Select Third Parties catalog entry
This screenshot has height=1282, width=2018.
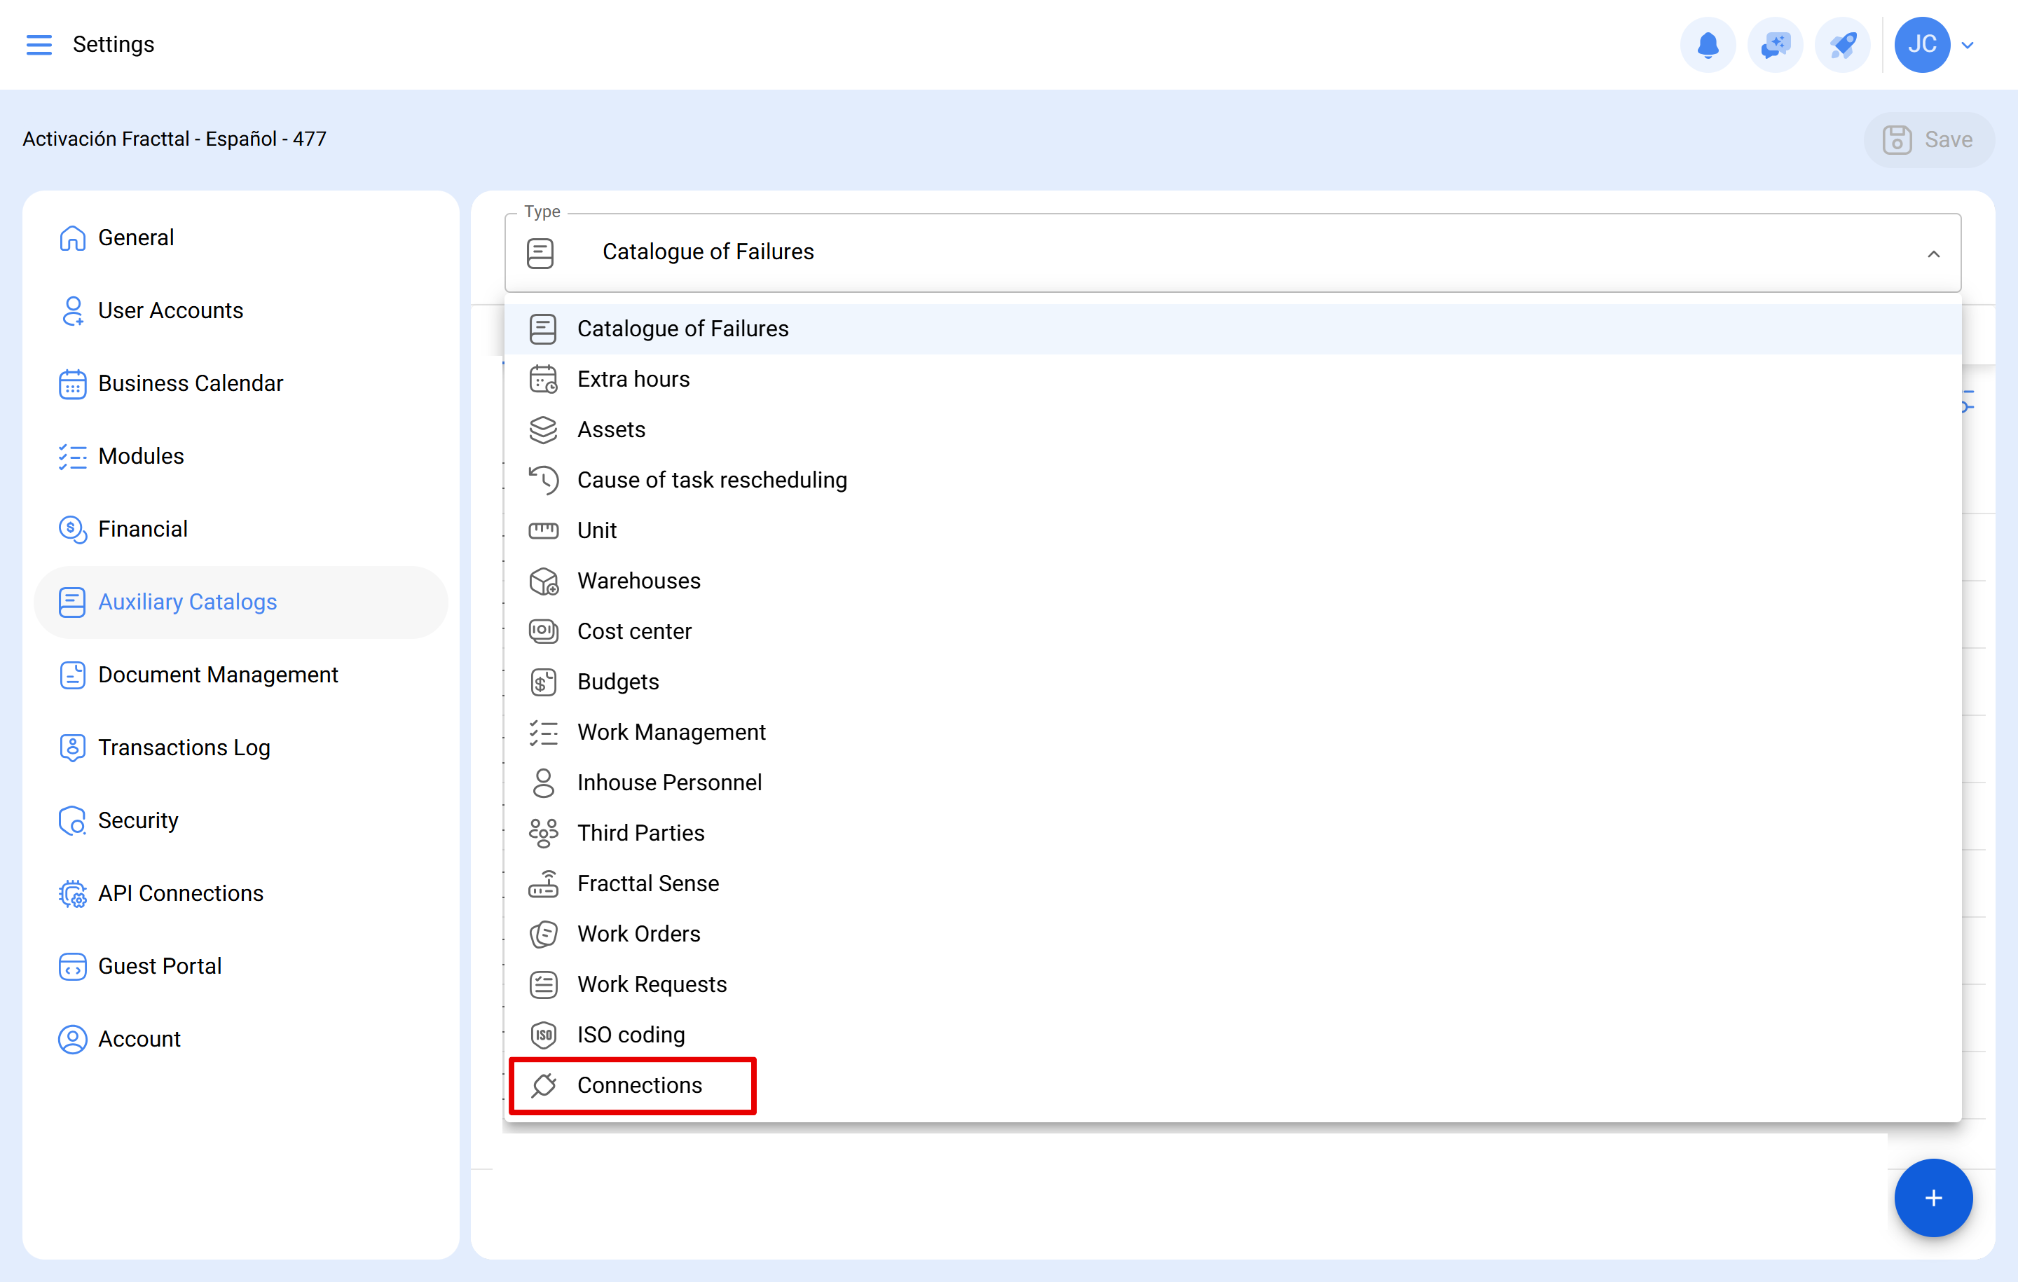(x=640, y=833)
